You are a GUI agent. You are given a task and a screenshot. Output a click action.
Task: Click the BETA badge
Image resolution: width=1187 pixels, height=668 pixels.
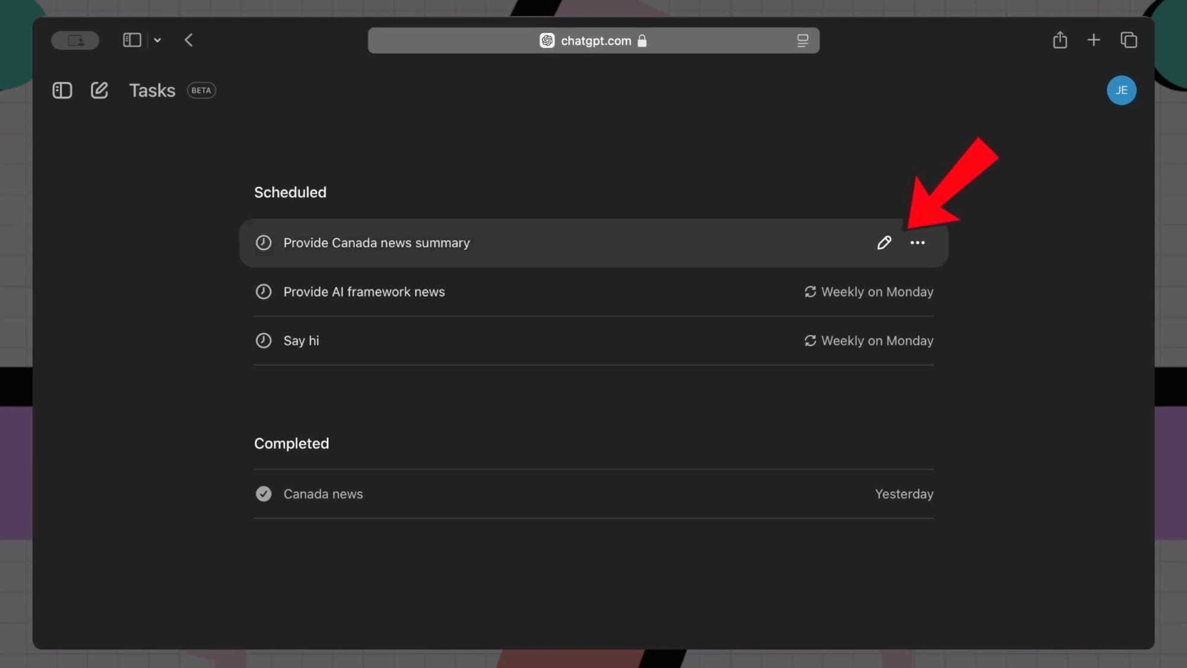(201, 90)
